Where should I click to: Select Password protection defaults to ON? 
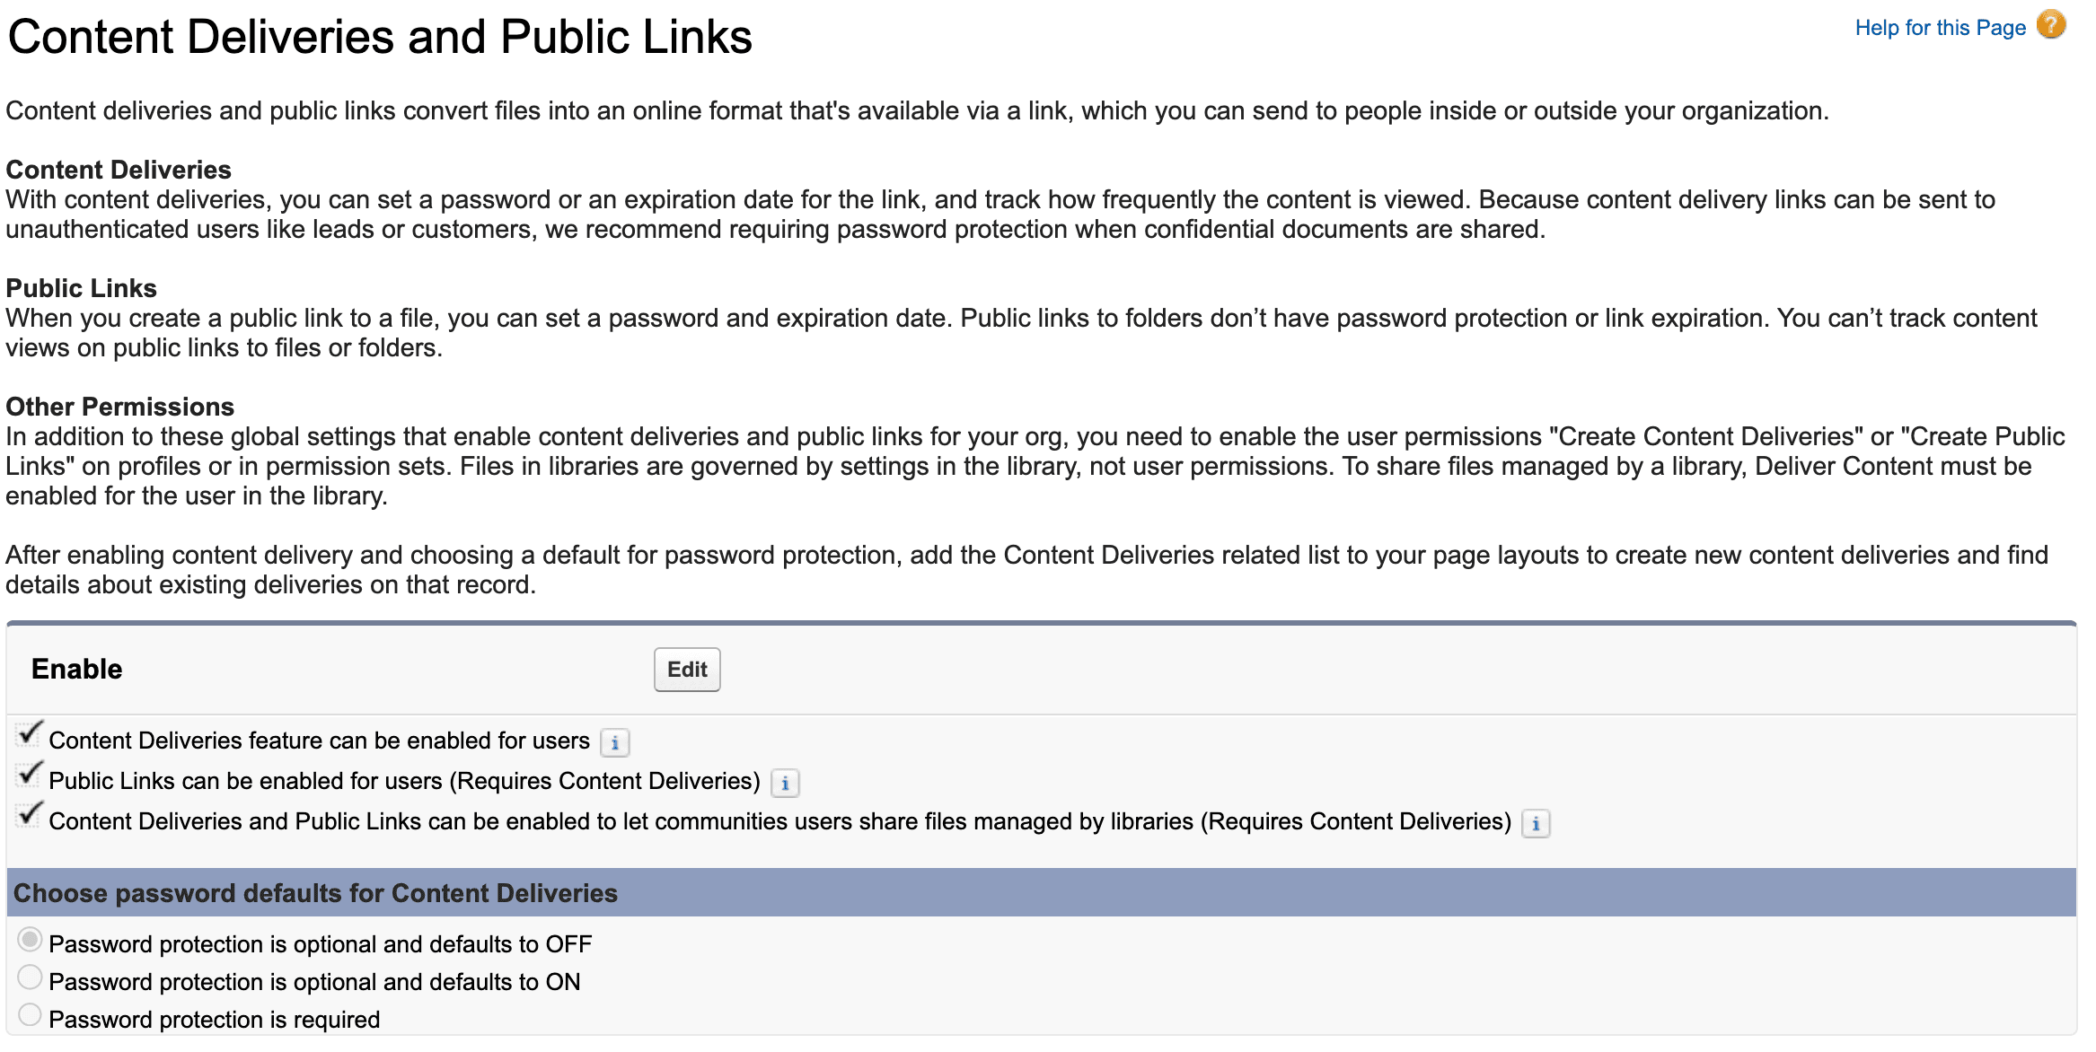coord(30,977)
